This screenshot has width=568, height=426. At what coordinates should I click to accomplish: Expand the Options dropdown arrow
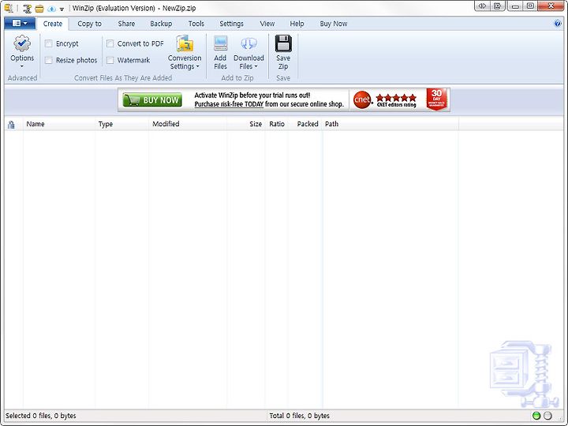[22, 66]
